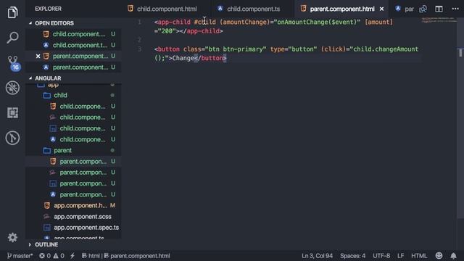Open the editor More Actions menu
Image resolution: width=464 pixels, height=261 pixels.
(455, 9)
